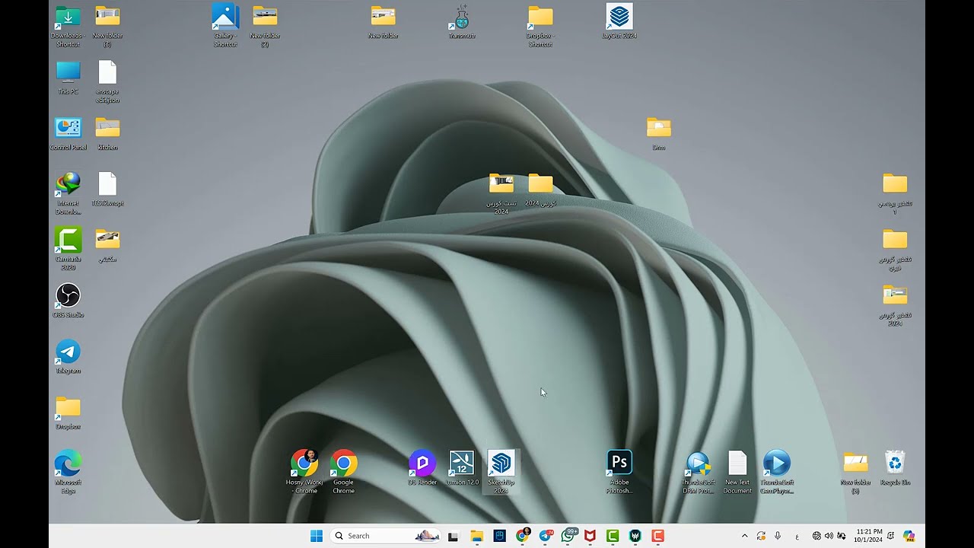Screen dimensions: 974x548
Task: Expand the hidden system tray icons
Action: pos(744,536)
